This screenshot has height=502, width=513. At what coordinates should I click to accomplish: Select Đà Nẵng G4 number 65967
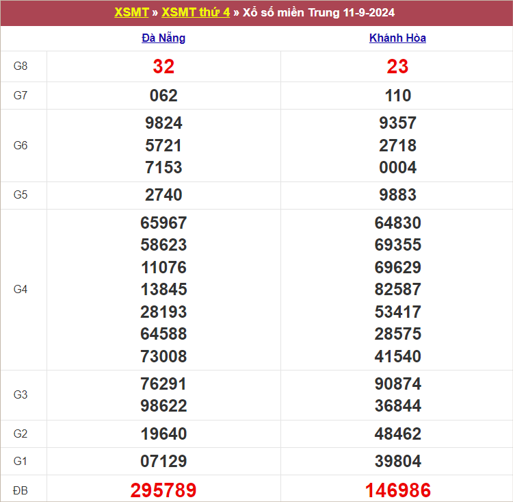pos(163,223)
